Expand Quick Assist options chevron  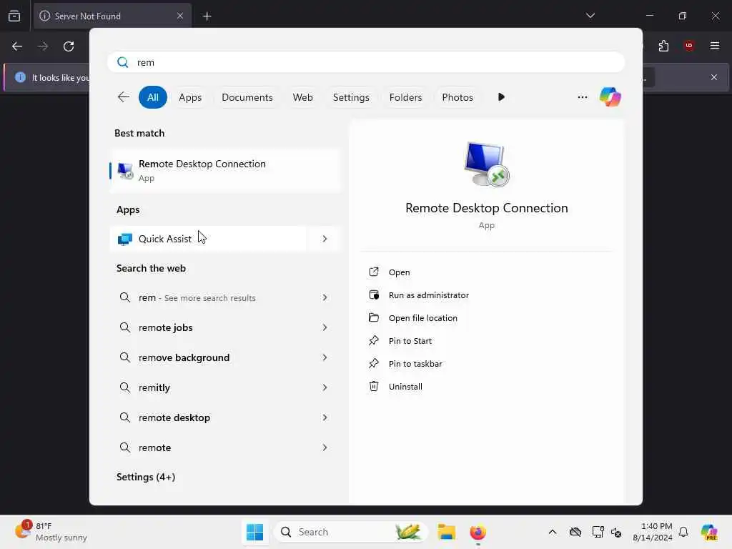[325, 239]
